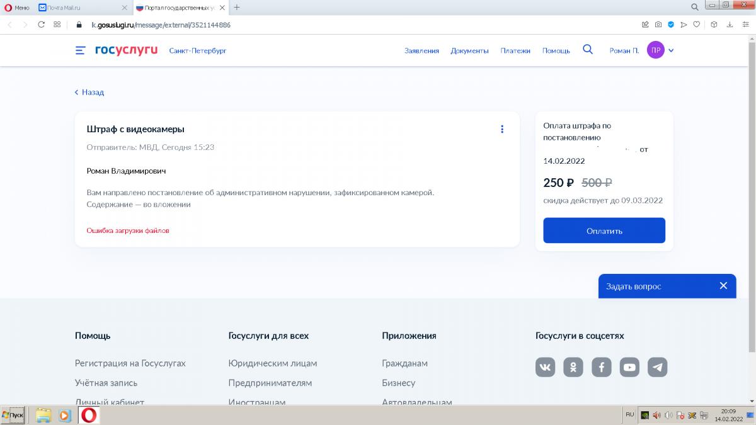Open the YouTube social icon
The width and height of the screenshot is (756, 425).
(629, 367)
